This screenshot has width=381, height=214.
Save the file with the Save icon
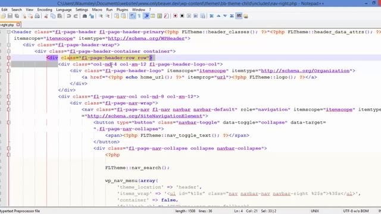(10, 16)
